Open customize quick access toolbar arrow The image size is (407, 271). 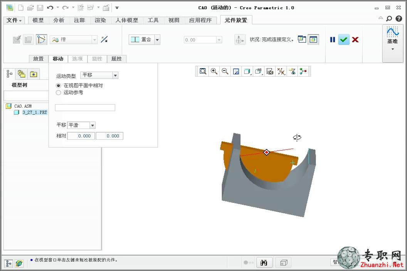click(x=117, y=8)
